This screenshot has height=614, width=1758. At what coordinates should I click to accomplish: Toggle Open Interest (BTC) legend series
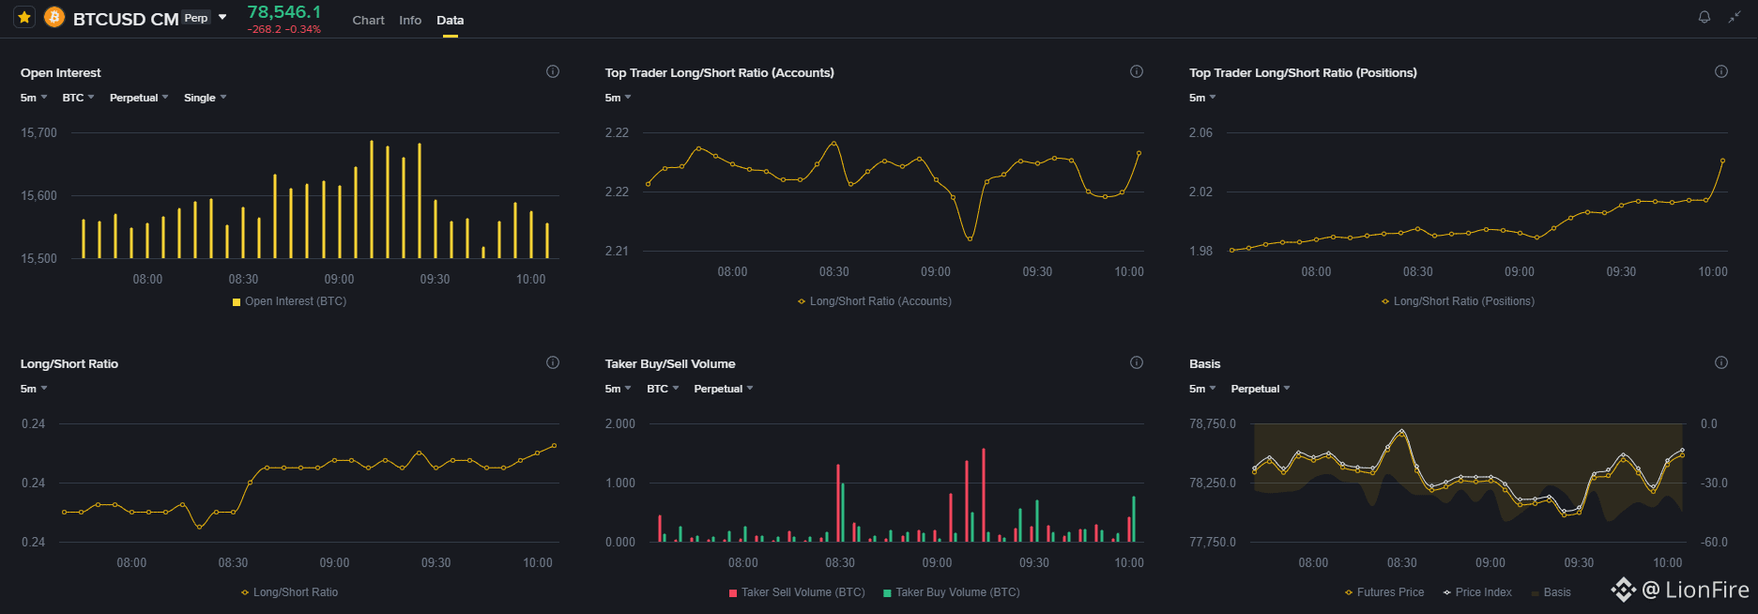(289, 301)
